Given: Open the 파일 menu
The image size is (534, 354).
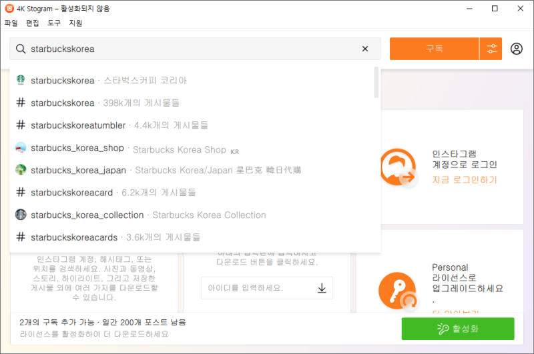Looking at the screenshot, I should point(11,23).
